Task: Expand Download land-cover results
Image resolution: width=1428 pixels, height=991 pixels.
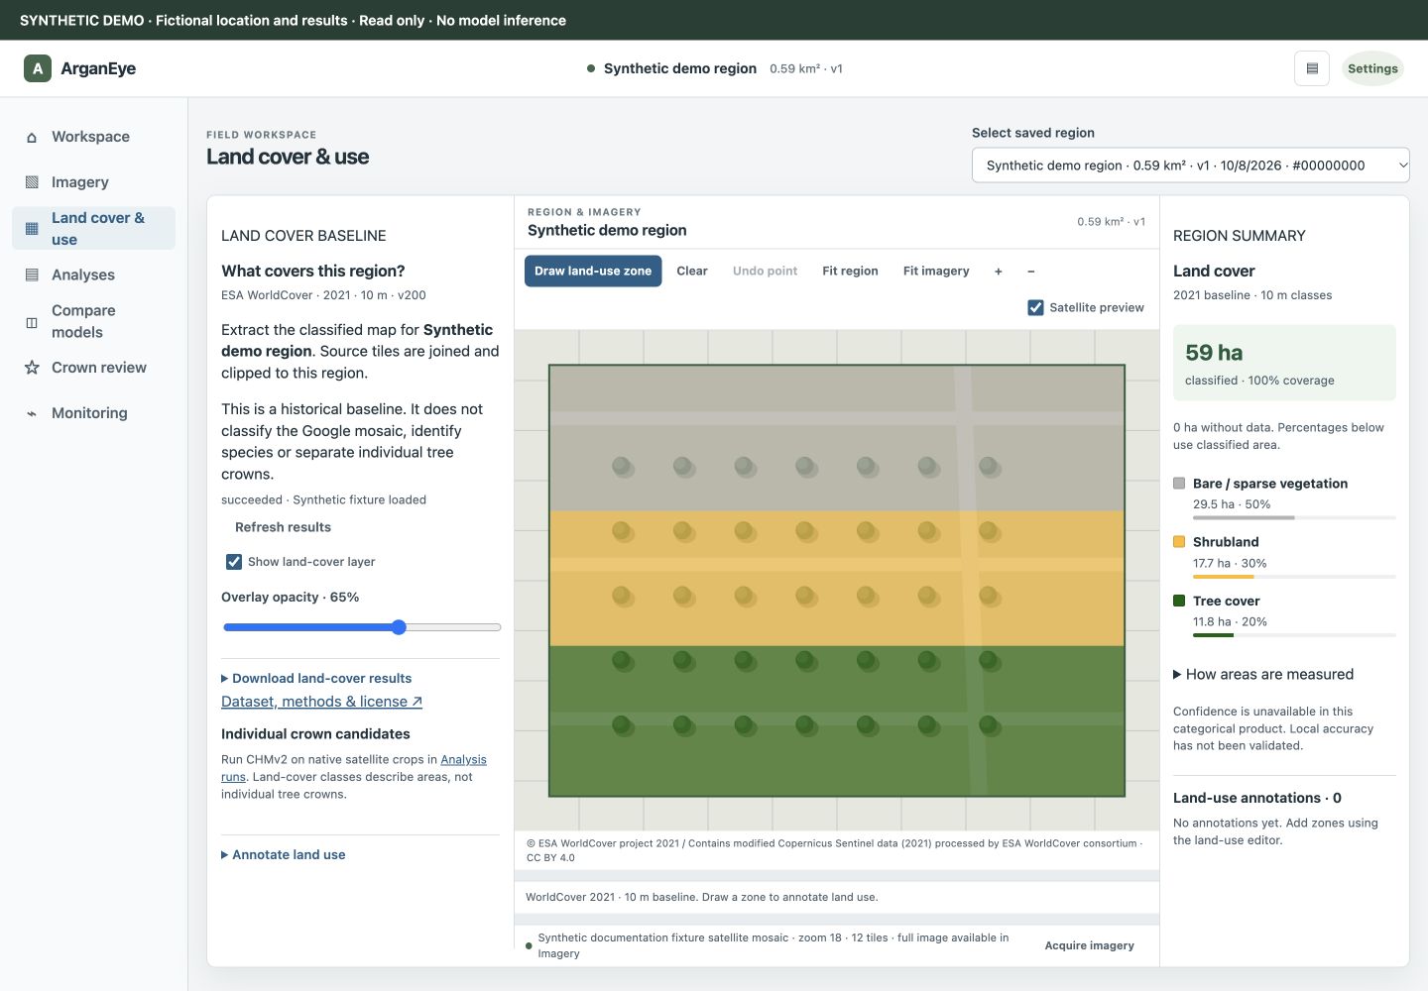Action: click(x=316, y=679)
